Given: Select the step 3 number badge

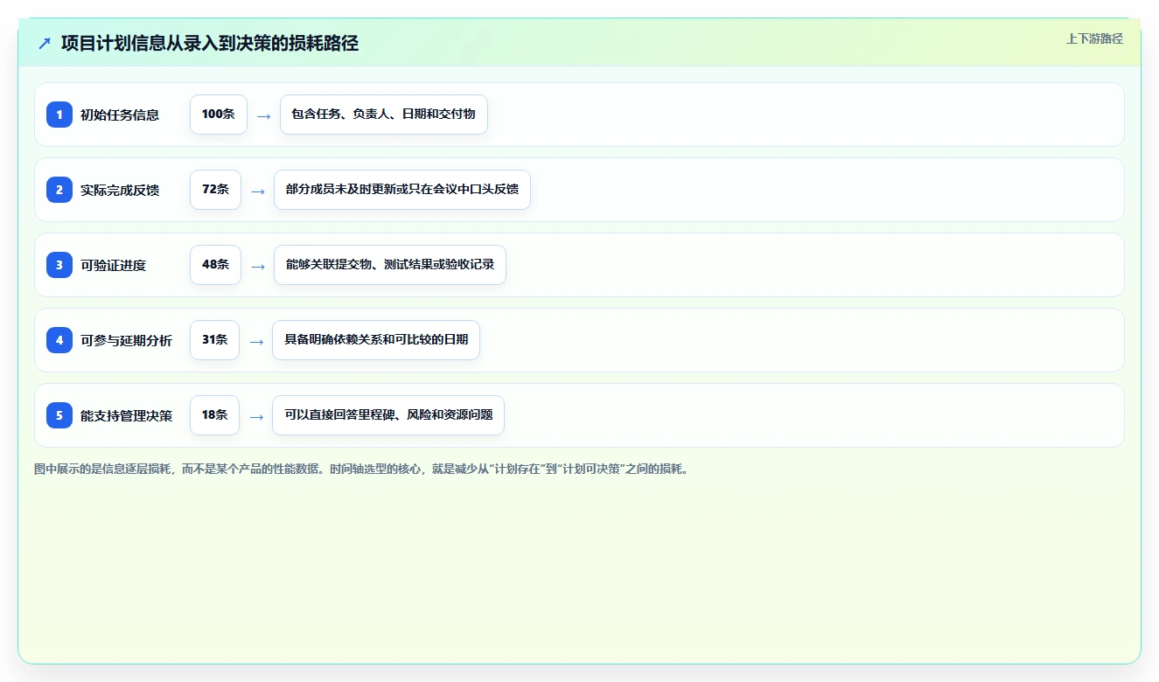Looking at the screenshot, I should [x=59, y=265].
